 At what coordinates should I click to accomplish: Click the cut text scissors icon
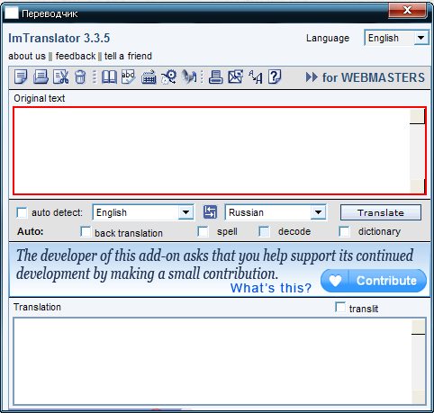pyautogui.click(x=60, y=76)
